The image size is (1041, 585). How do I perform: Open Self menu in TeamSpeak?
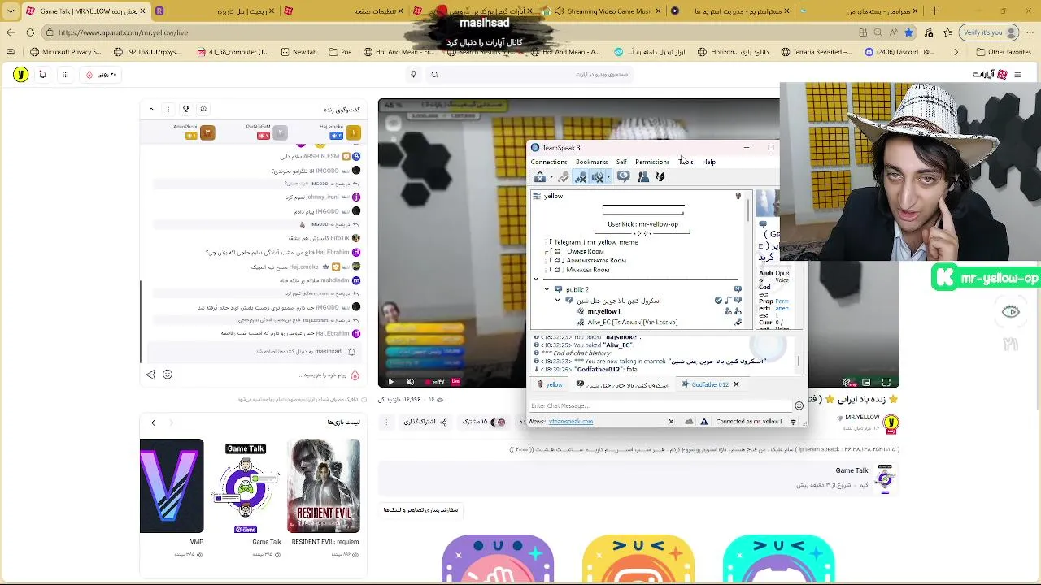coord(621,162)
